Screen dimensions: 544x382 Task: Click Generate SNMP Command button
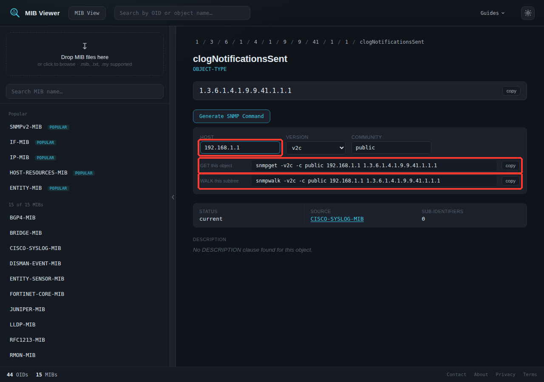pos(232,116)
